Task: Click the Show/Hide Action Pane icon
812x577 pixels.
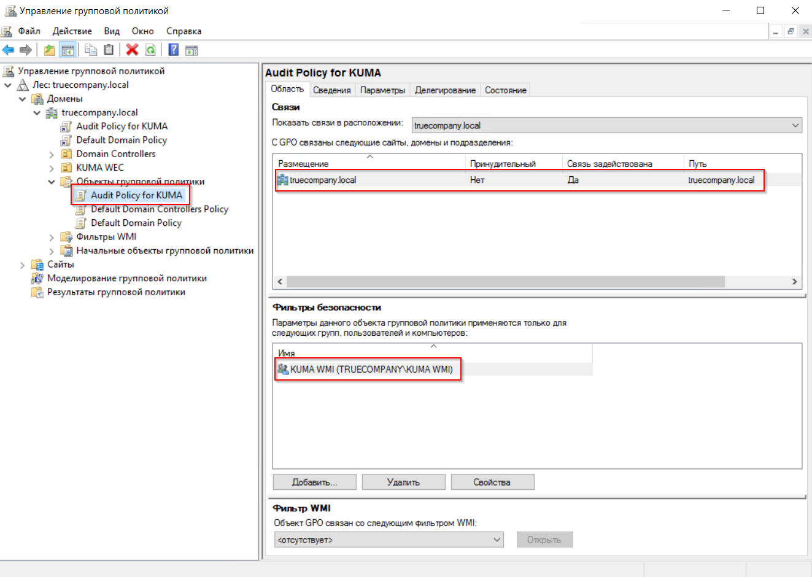Action: [191, 50]
